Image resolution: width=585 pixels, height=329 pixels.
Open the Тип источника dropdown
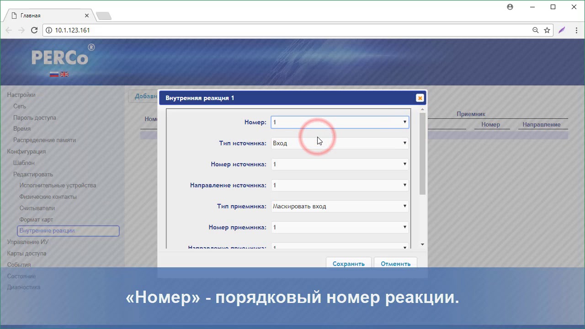[x=340, y=143]
